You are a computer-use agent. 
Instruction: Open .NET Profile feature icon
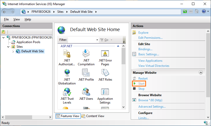pos(86,73)
